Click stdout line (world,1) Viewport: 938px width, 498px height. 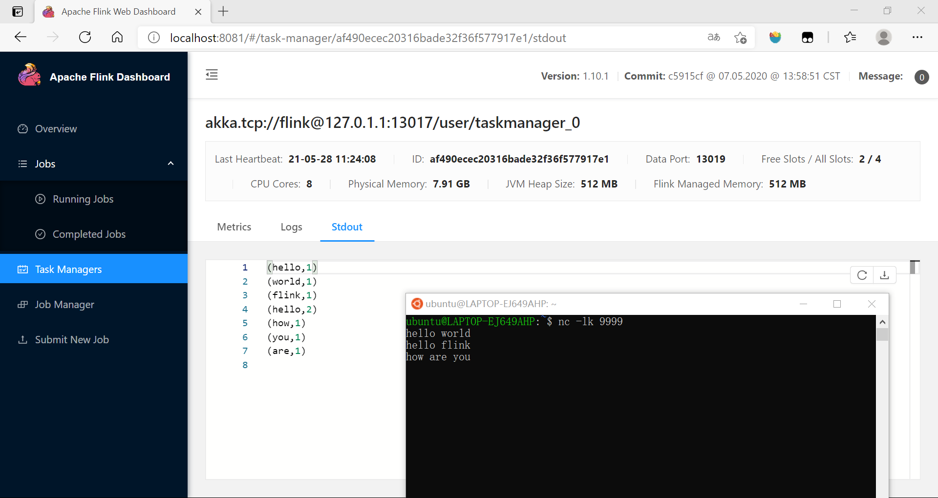[x=292, y=282]
